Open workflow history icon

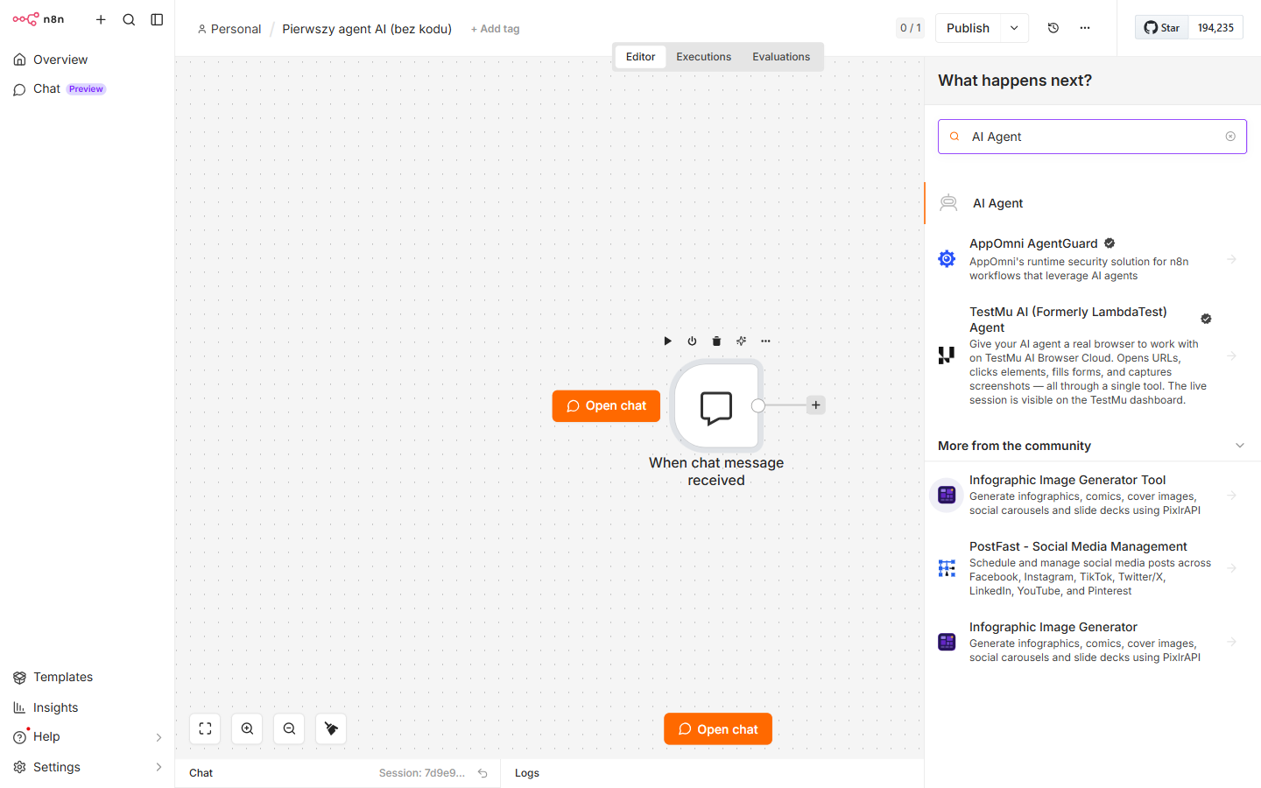click(1053, 28)
